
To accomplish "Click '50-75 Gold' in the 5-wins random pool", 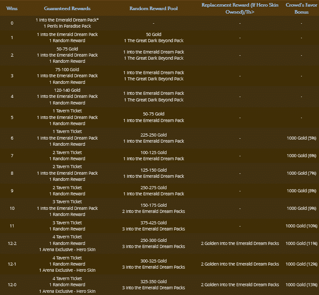I will point(154,114).
